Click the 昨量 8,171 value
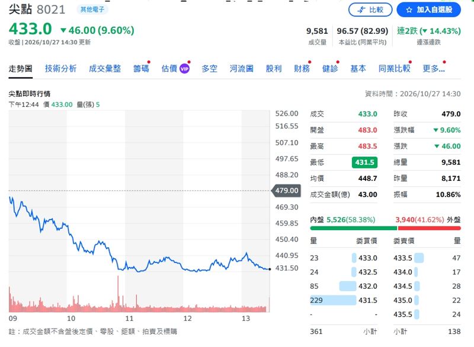Viewport: 474px width, 347px height. [451, 179]
